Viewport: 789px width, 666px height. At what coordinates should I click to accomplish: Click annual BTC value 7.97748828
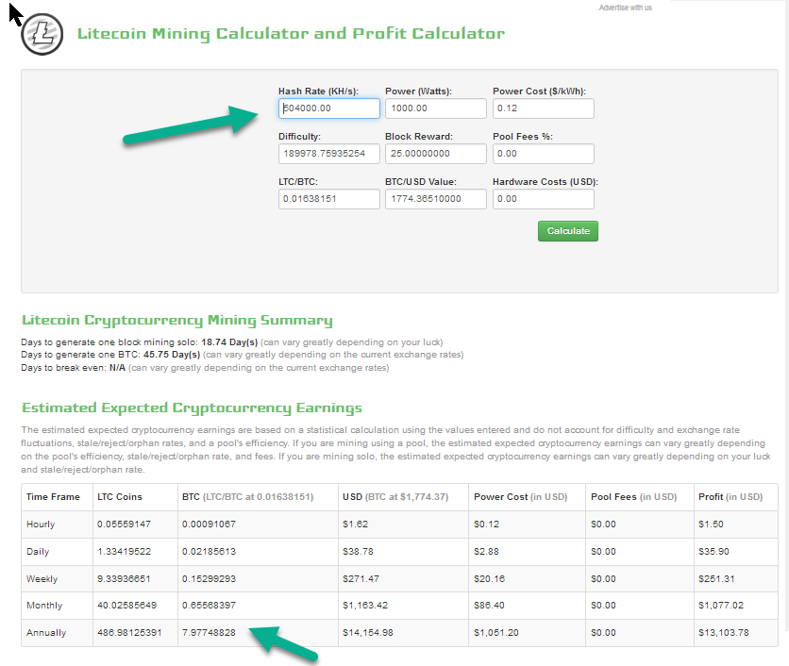point(209,633)
